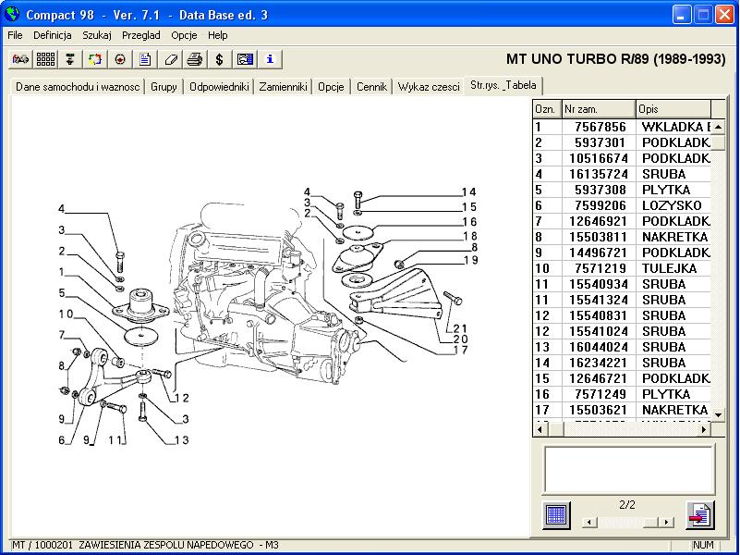Click the blue grid button below table
Image resolution: width=740 pixels, height=555 pixels.
556,514
